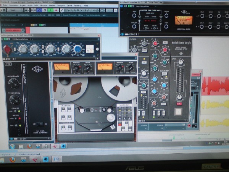Select the Time Warp tool

(x=85, y=10)
